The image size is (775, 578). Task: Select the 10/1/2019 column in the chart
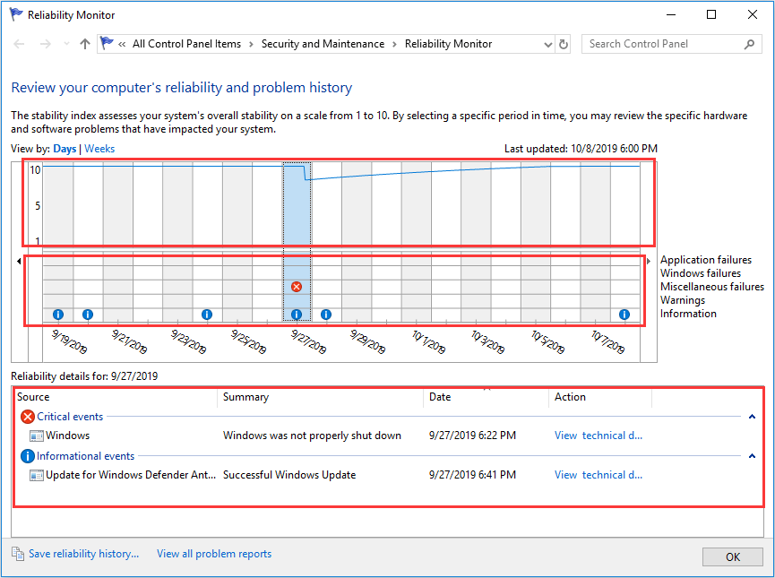pyautogui.click(x=416, y=242)
